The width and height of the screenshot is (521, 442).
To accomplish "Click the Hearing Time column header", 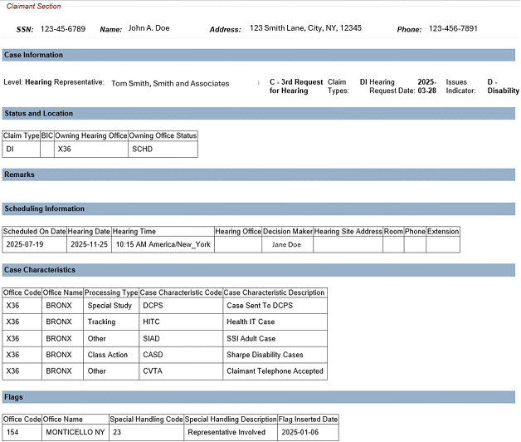I will tap(134, 232).
